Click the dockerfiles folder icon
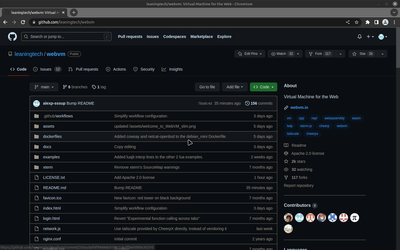 36,136
